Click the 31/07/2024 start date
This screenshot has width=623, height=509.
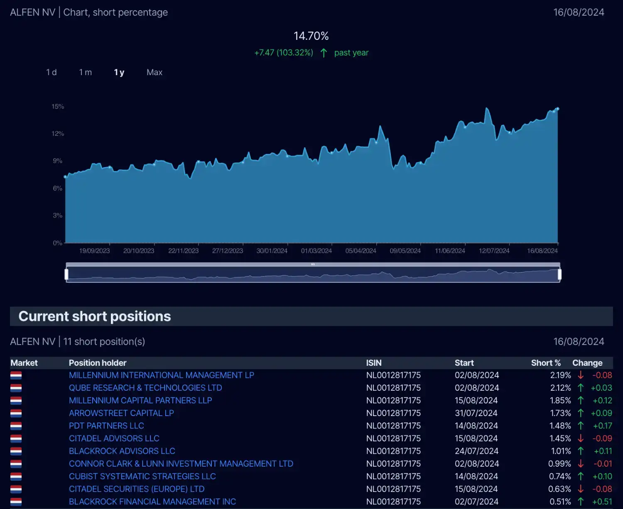click(x=476, y=413)
